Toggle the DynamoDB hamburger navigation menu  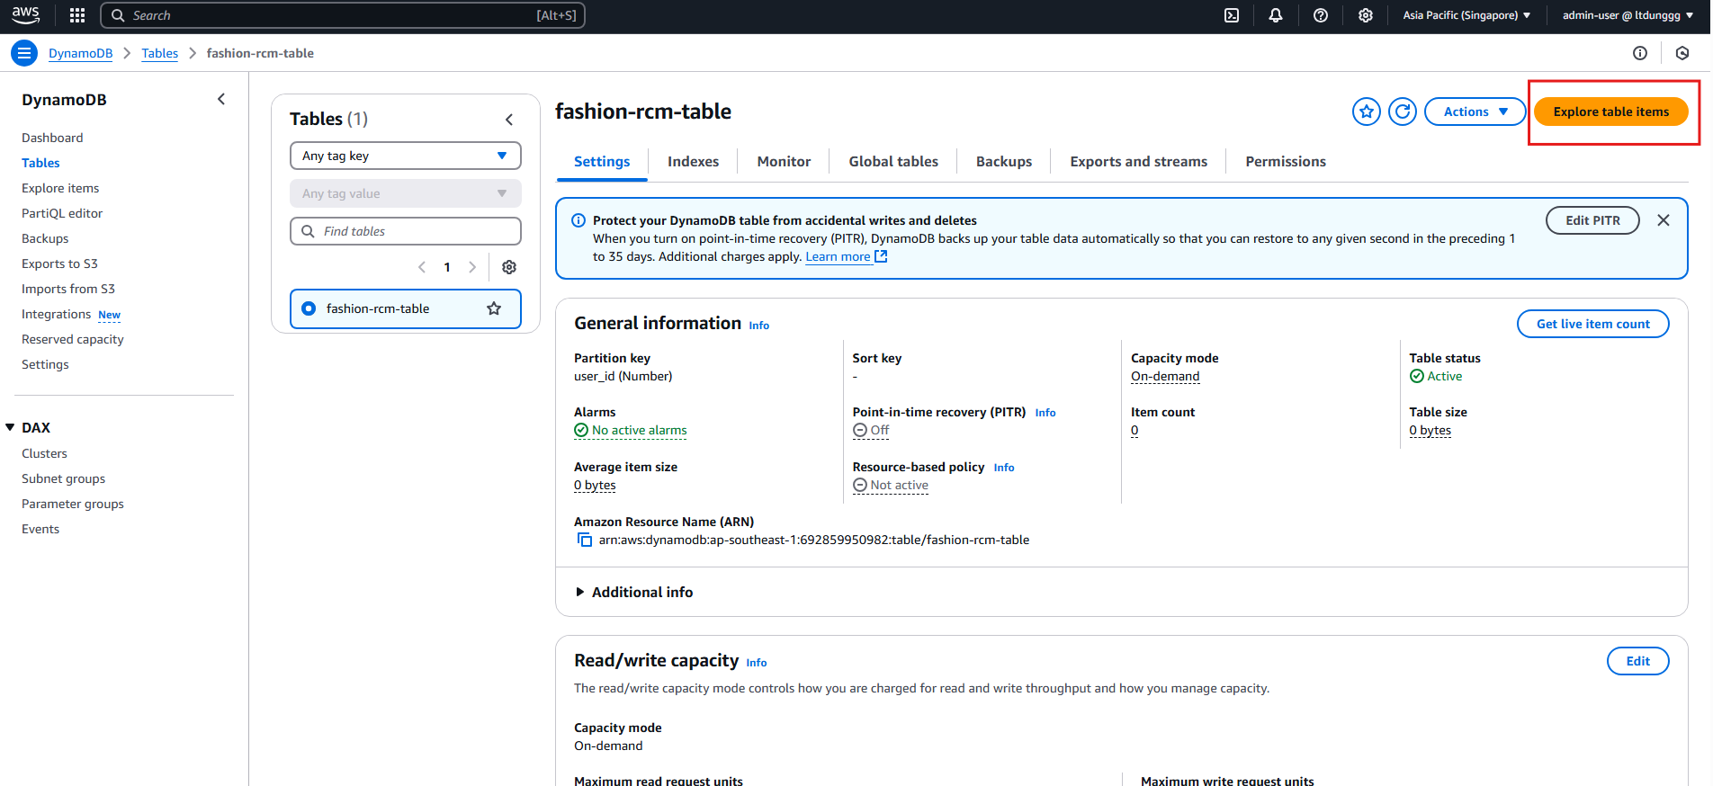[24, 53]
